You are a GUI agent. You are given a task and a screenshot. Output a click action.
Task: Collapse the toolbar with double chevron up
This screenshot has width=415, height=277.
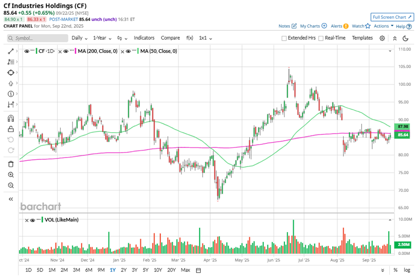point(395,38)
